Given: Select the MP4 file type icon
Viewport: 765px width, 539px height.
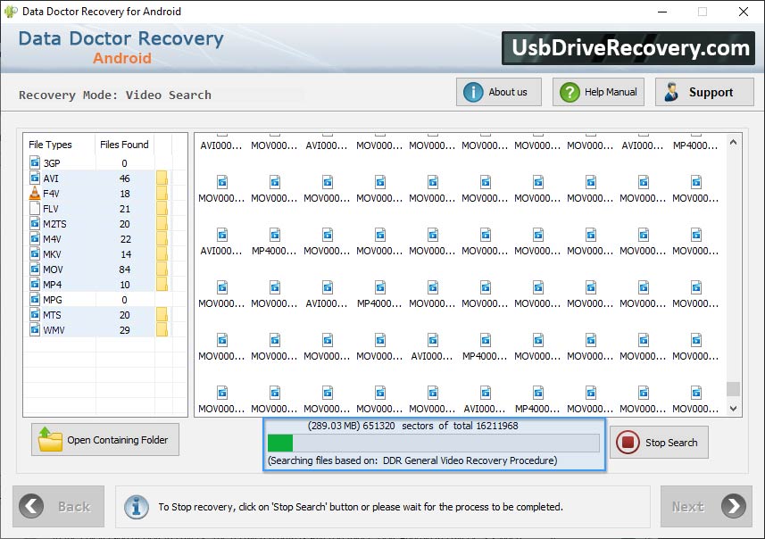Looking at the screenshot, I should pyautogui.click(x=35, y=284).
